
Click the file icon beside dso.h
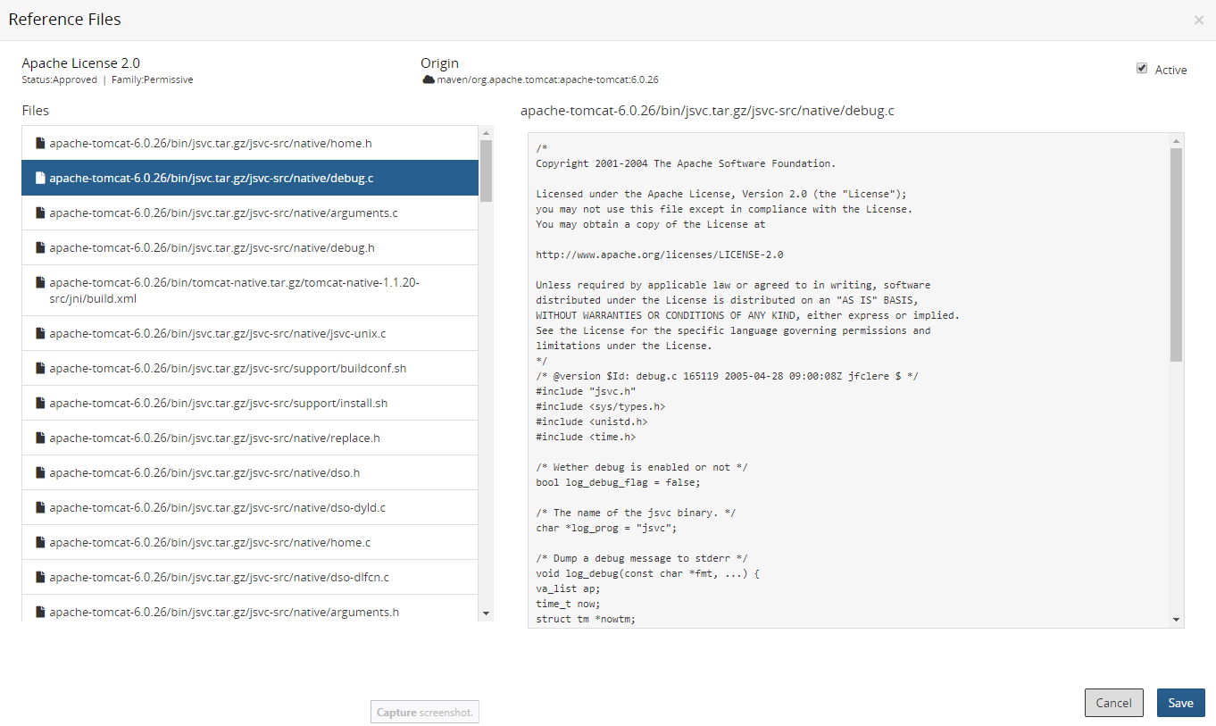tap(40, 472)
